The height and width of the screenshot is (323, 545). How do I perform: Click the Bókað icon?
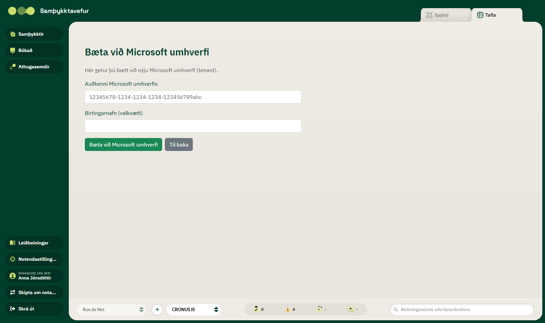point(13,50)
